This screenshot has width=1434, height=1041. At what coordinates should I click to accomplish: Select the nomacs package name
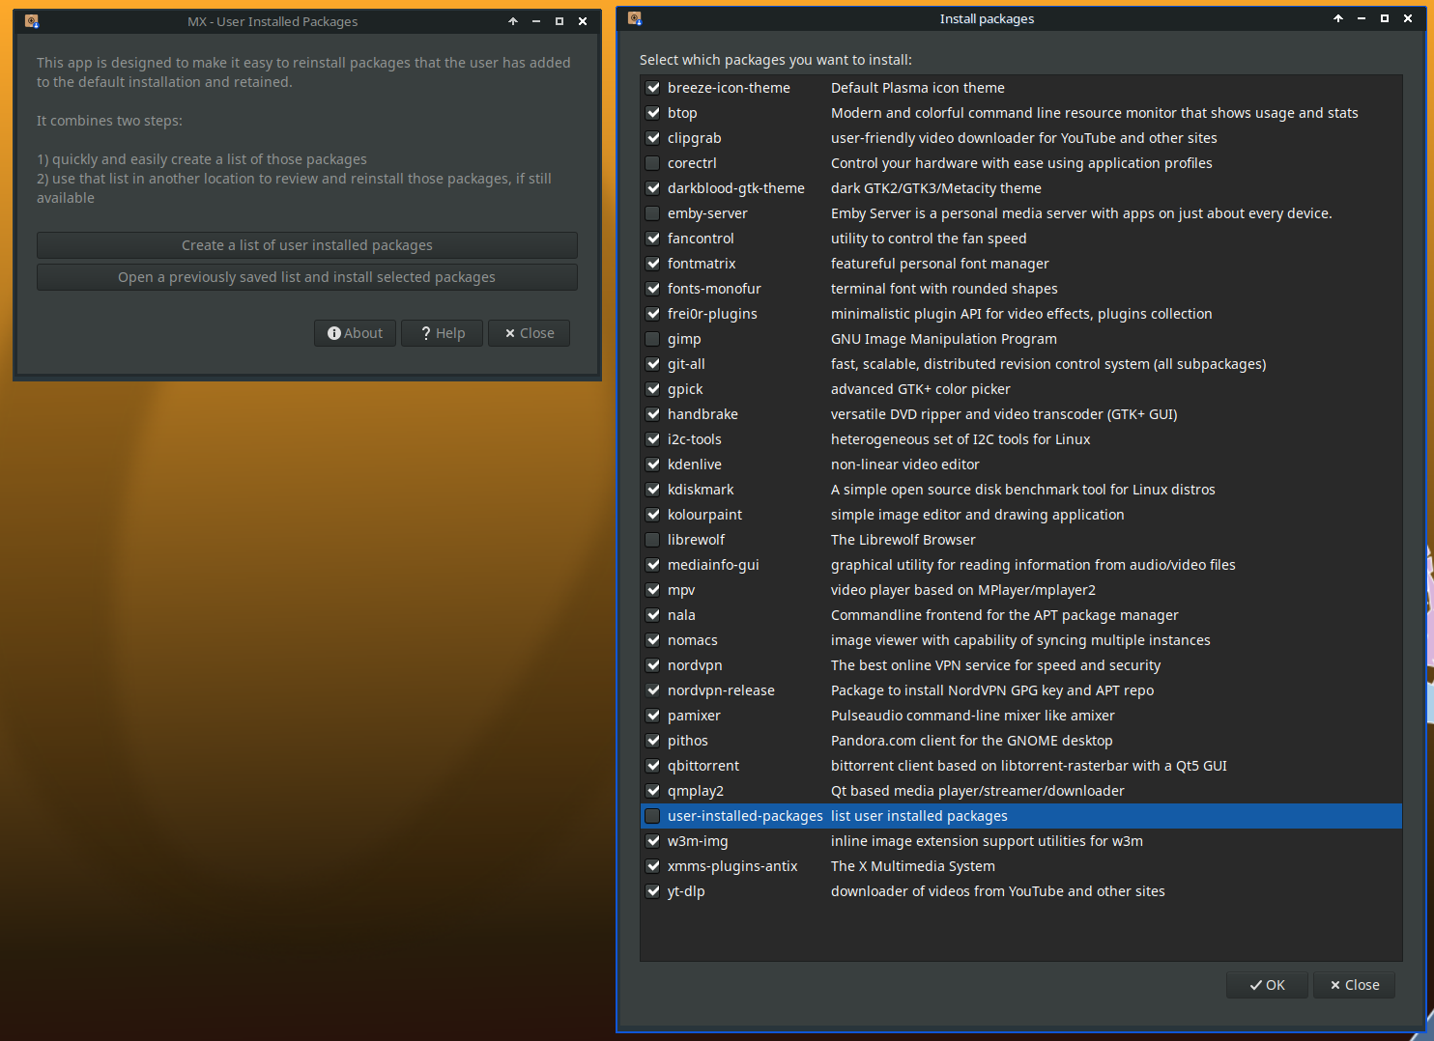(692, 640)
